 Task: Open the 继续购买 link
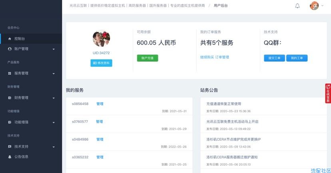207,57
